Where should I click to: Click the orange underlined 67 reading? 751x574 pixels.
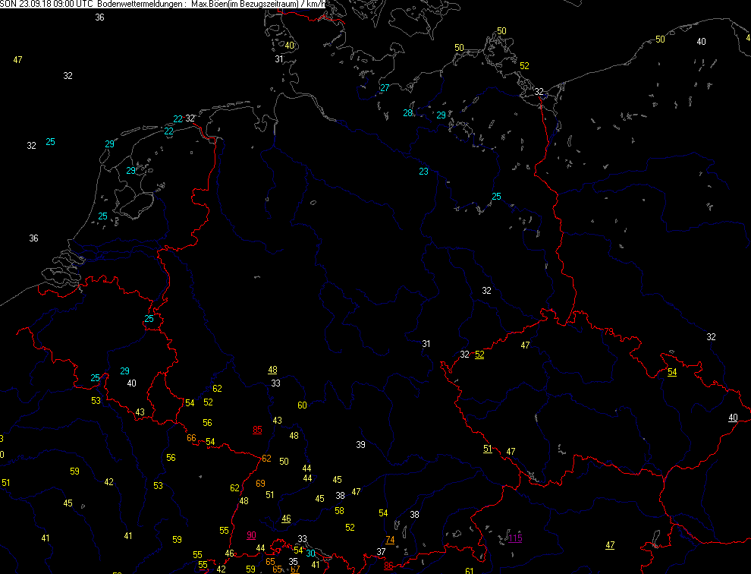tap(295, 569)
